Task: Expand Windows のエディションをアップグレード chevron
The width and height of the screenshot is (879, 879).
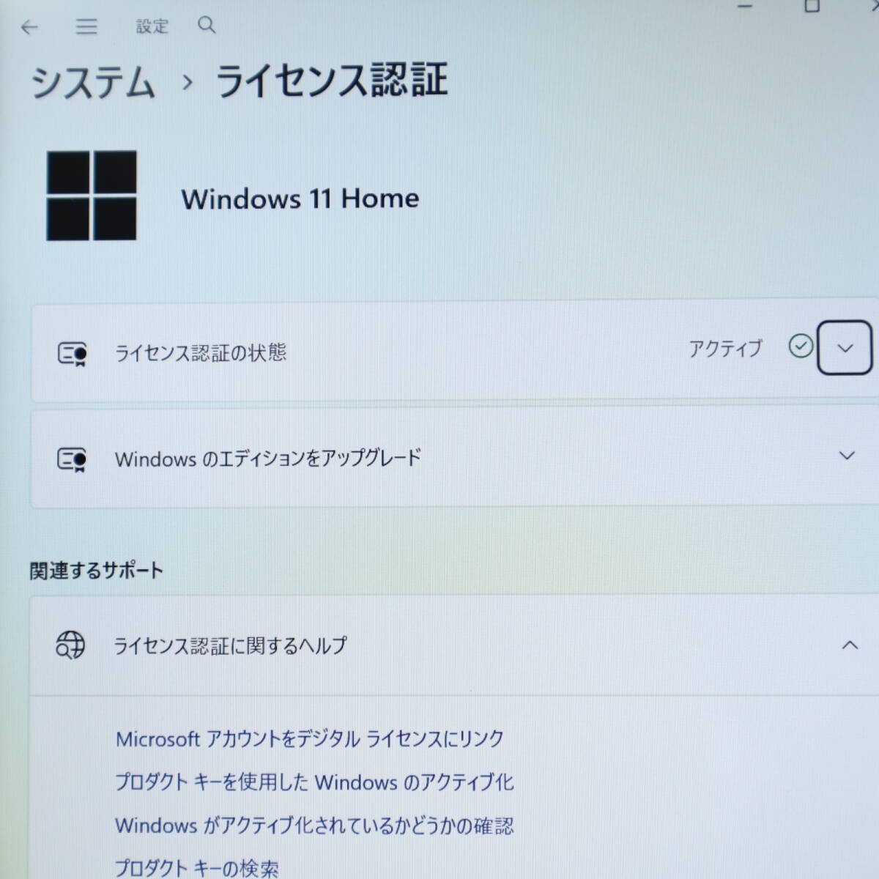Action: pos(847,456)
